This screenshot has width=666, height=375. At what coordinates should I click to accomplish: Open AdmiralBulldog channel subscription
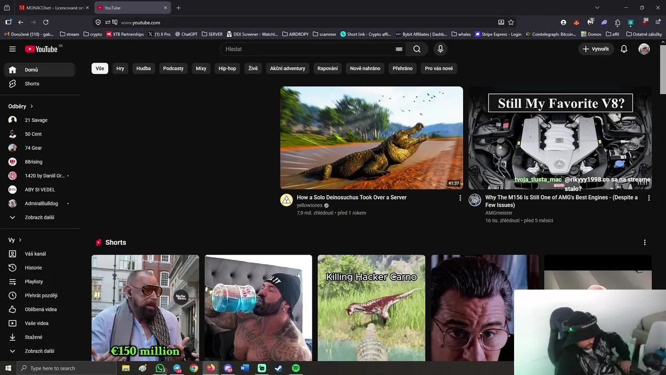pyautogui.click(x=40, y=204)
